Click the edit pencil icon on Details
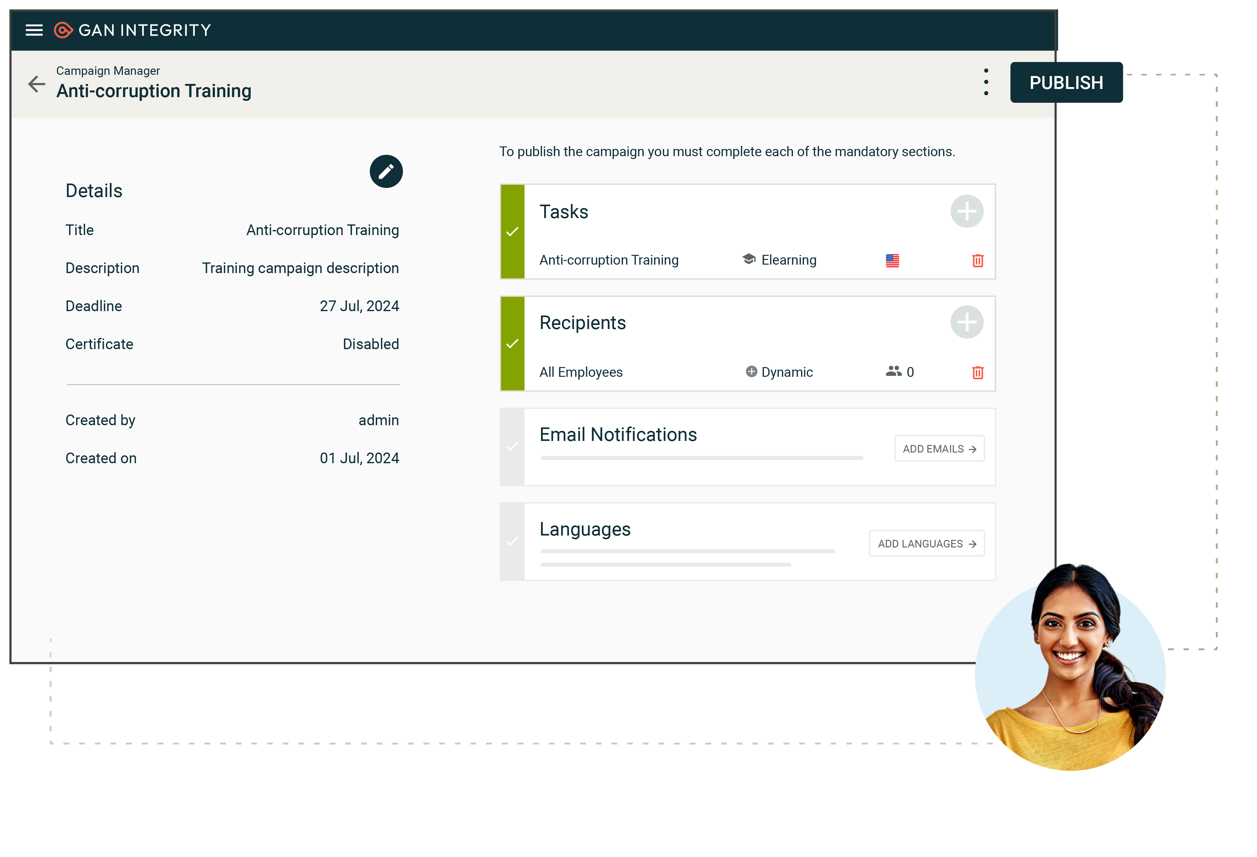1257x857 pixels. [386, 171]
